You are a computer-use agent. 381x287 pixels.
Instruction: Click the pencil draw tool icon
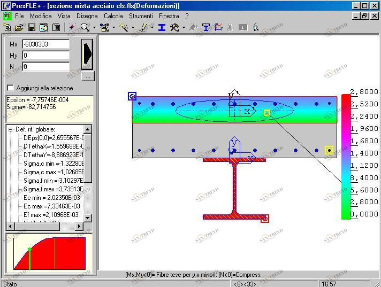point(143,27)
